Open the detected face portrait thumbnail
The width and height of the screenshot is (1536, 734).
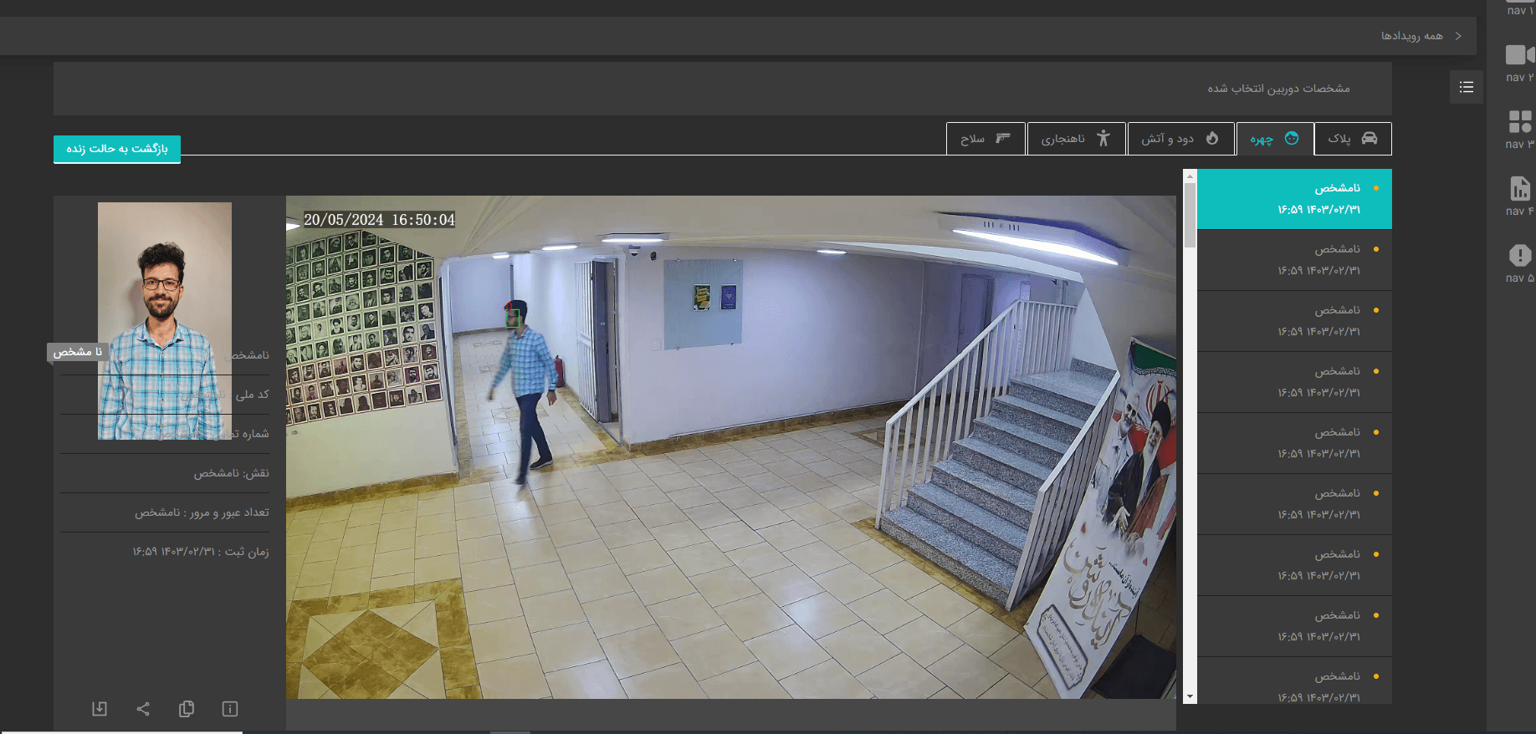(x=165, y=321)
